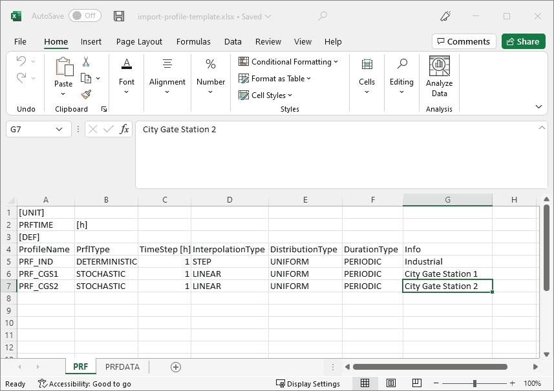Adjust the zoom slider

pyautogui.click(x=475, y=383)
